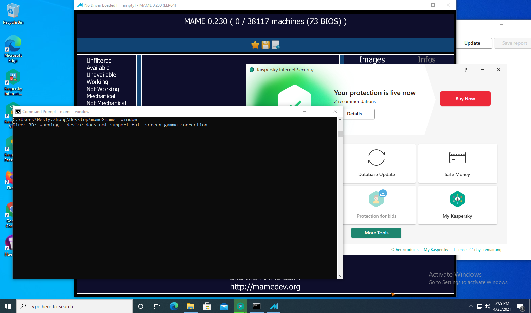The width and height of the screenshot is (531, 313).
Task: Switch to the Images tab in MAME
Action: (372, 59)
